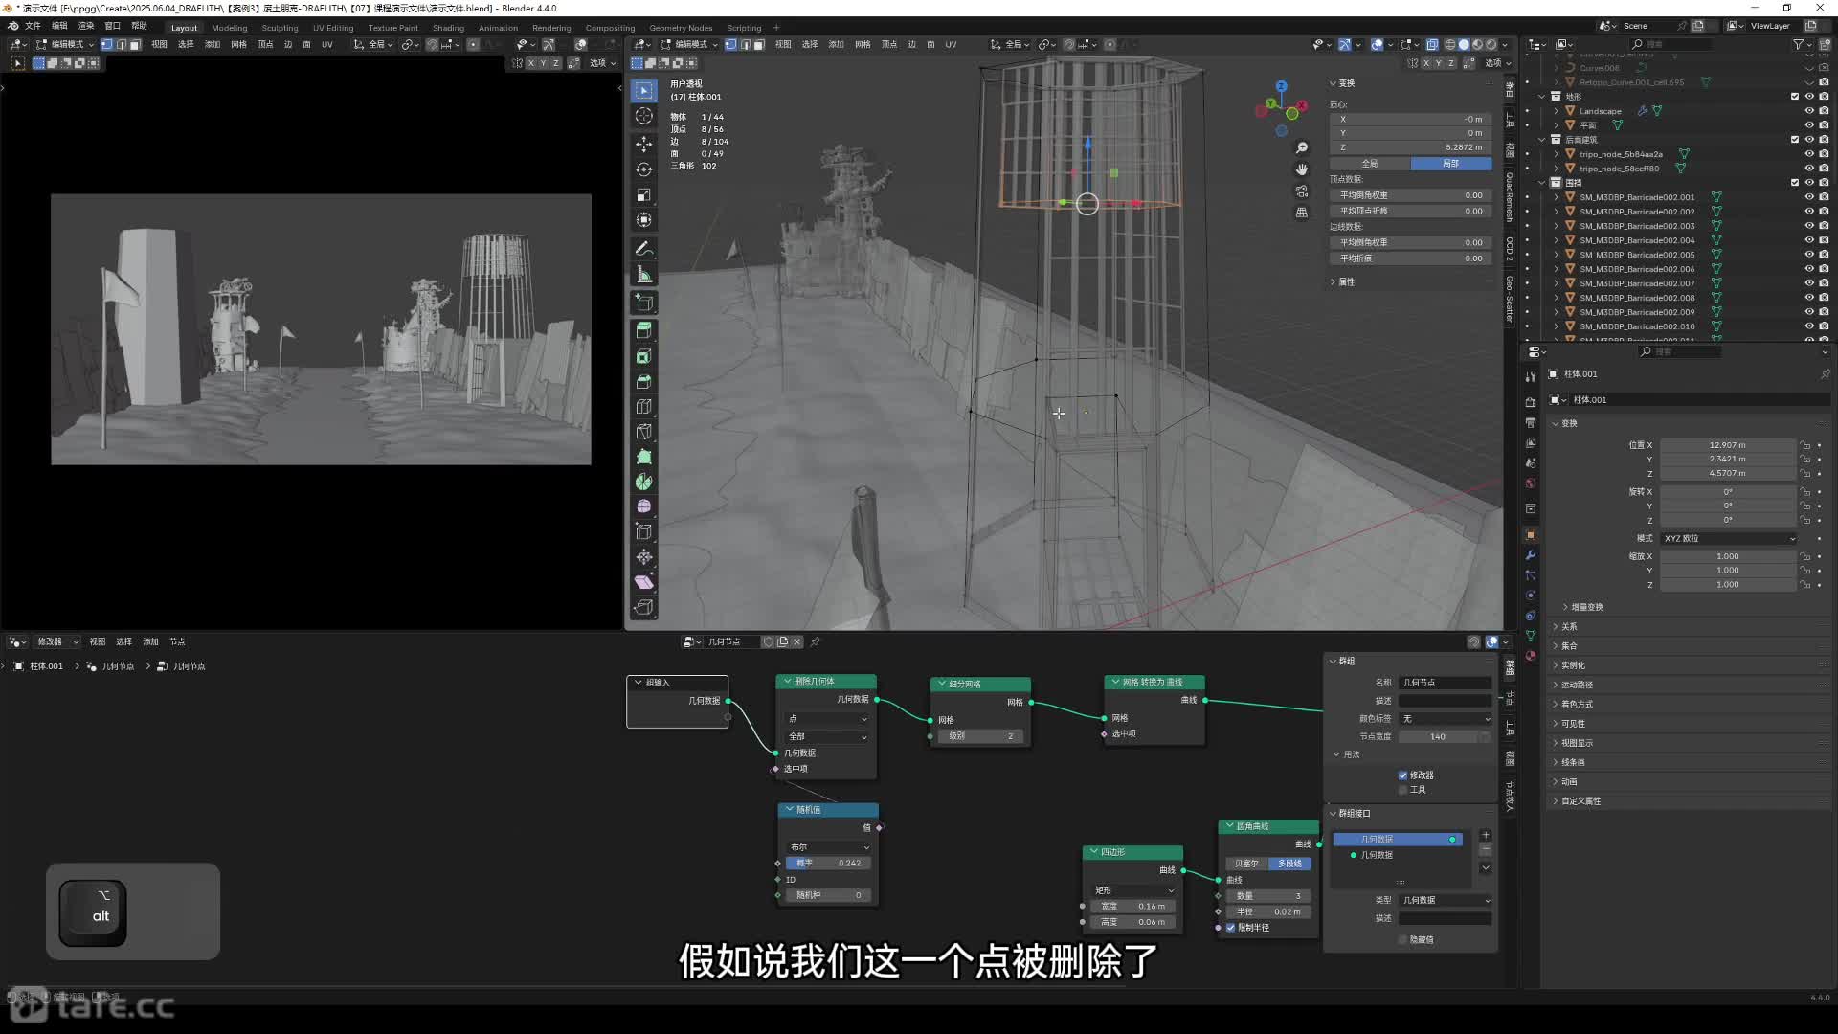The width and height of the screenshot is (1838, 1034).
Task: Click 名称 field containing 几何节点
Action: click(1446, 684)
